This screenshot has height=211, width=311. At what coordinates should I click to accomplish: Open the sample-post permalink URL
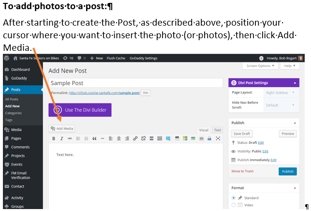click(x=104, y=93)
